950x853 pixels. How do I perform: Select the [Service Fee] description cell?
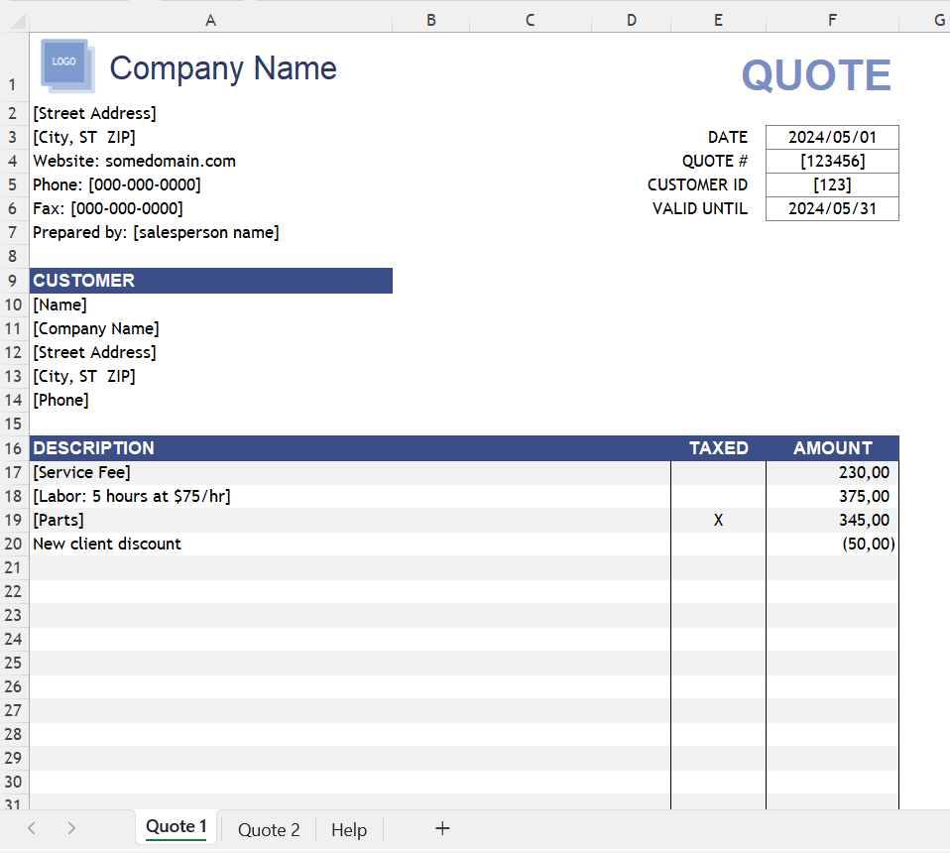[x=350, y=472]
